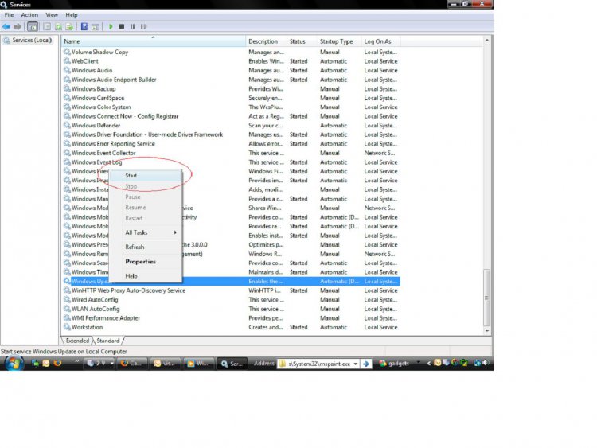Select the WebClient service row

coord(231,61)
